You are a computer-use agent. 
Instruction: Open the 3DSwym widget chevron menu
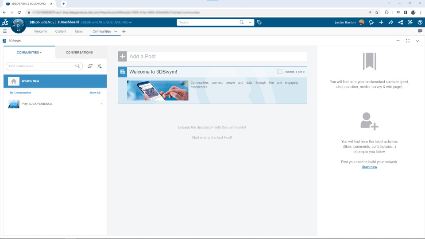[x=417, y=41]
